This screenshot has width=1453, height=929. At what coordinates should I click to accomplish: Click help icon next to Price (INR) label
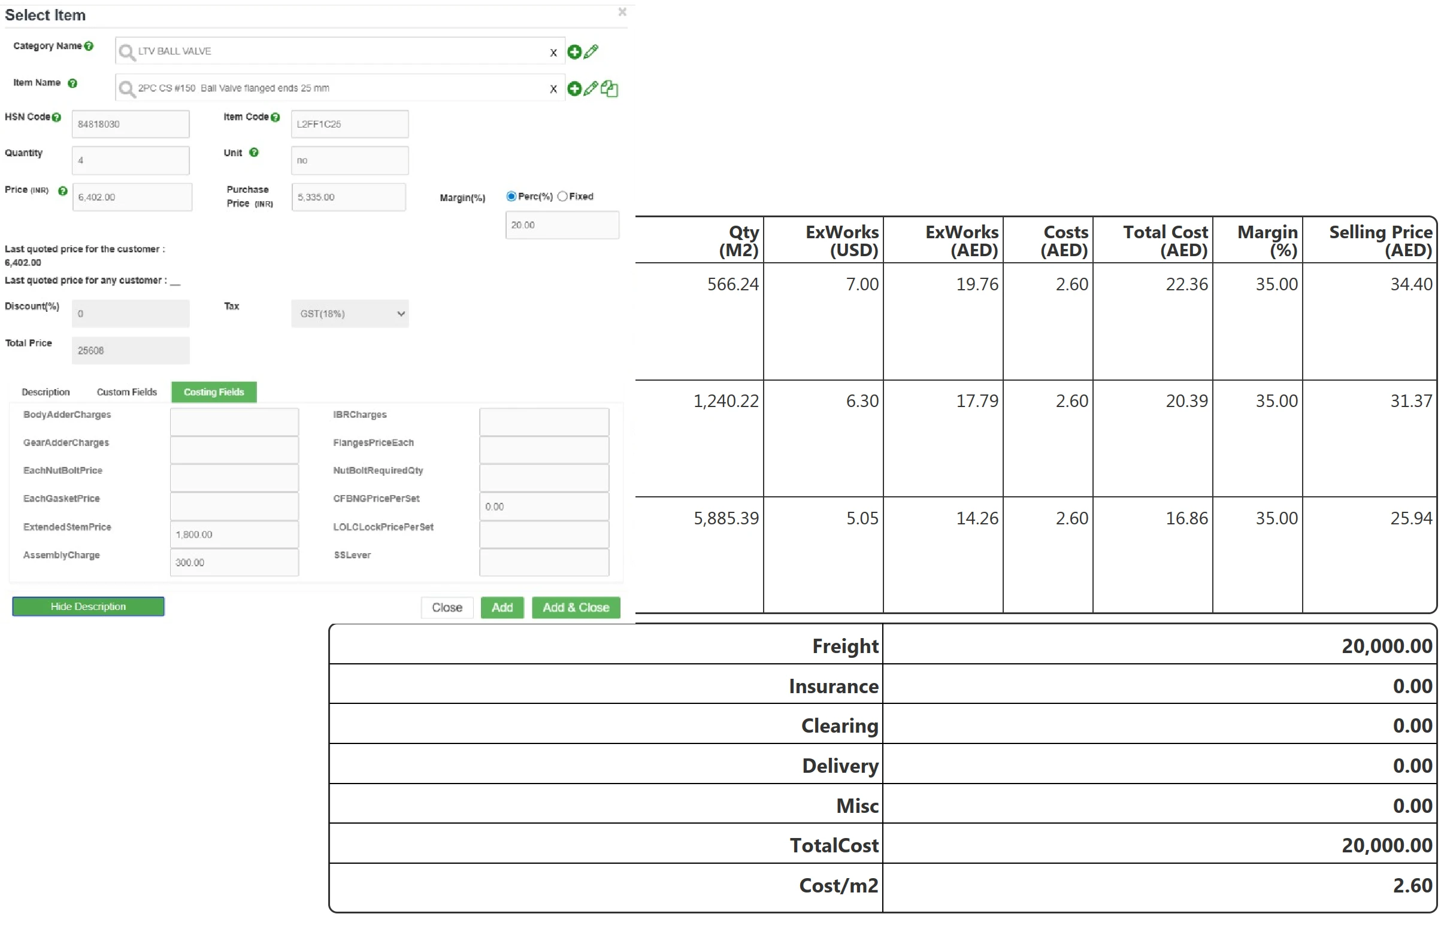[x=63, y=190]
